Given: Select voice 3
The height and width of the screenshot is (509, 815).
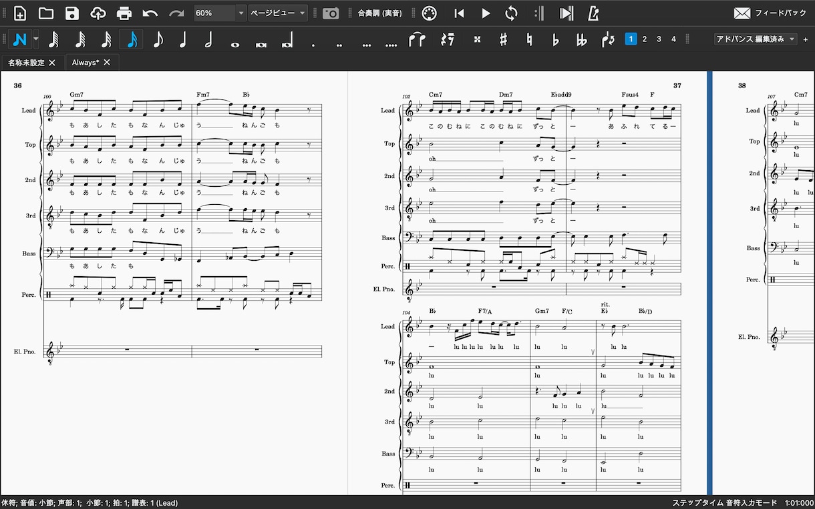Looking at the screenshot, I should coord(659,39).
